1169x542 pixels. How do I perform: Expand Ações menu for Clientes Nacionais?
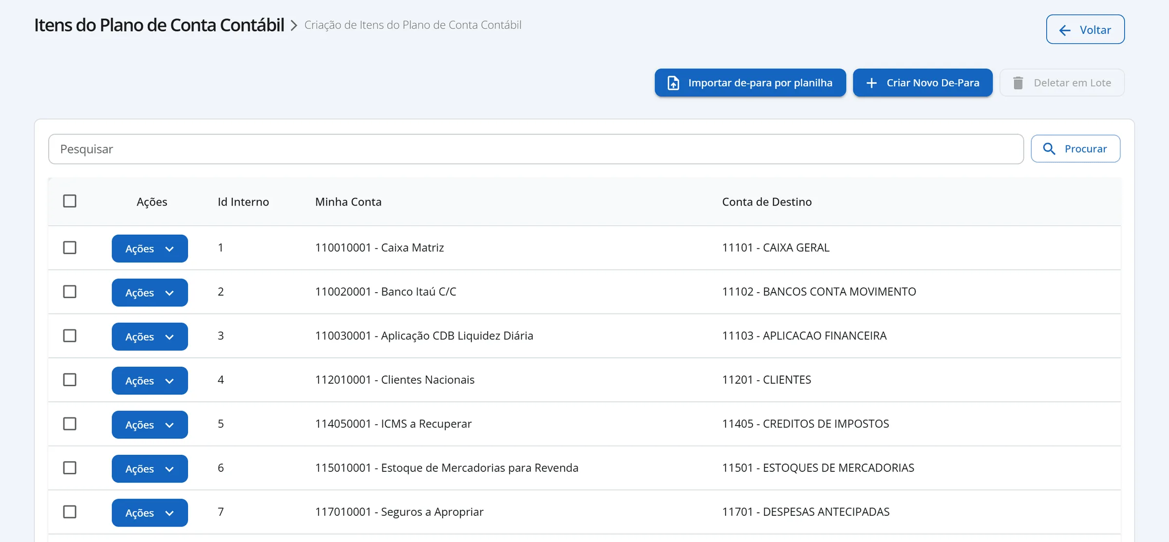(x=150, y=381)
